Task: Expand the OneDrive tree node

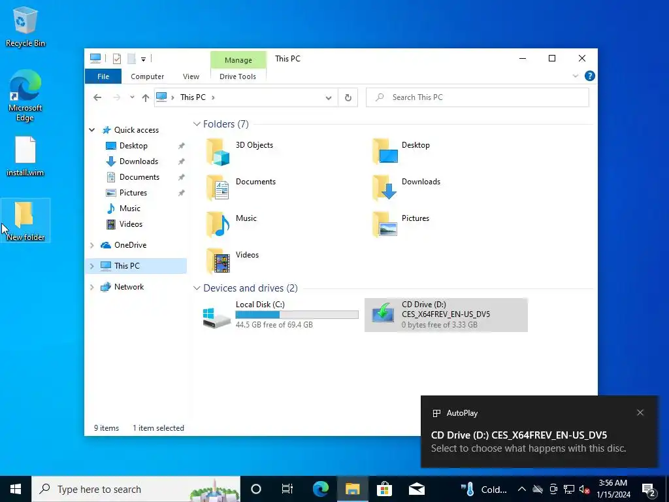Action: pyautogui.click(x=91, y=245)
